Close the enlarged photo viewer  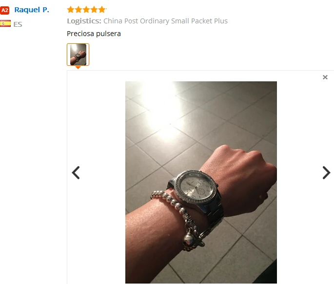point(325,77)
